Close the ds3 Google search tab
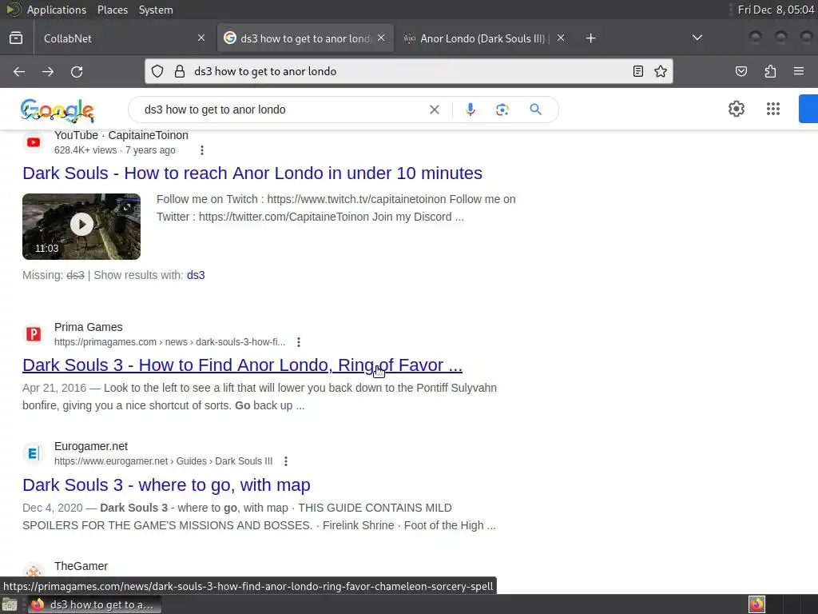Image resolution: width=818 pixels, height=614 pixels. point(381,38)
